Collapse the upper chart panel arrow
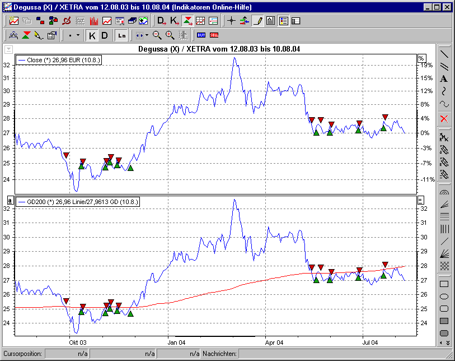 pyautogui.click(x=8, y=49)
